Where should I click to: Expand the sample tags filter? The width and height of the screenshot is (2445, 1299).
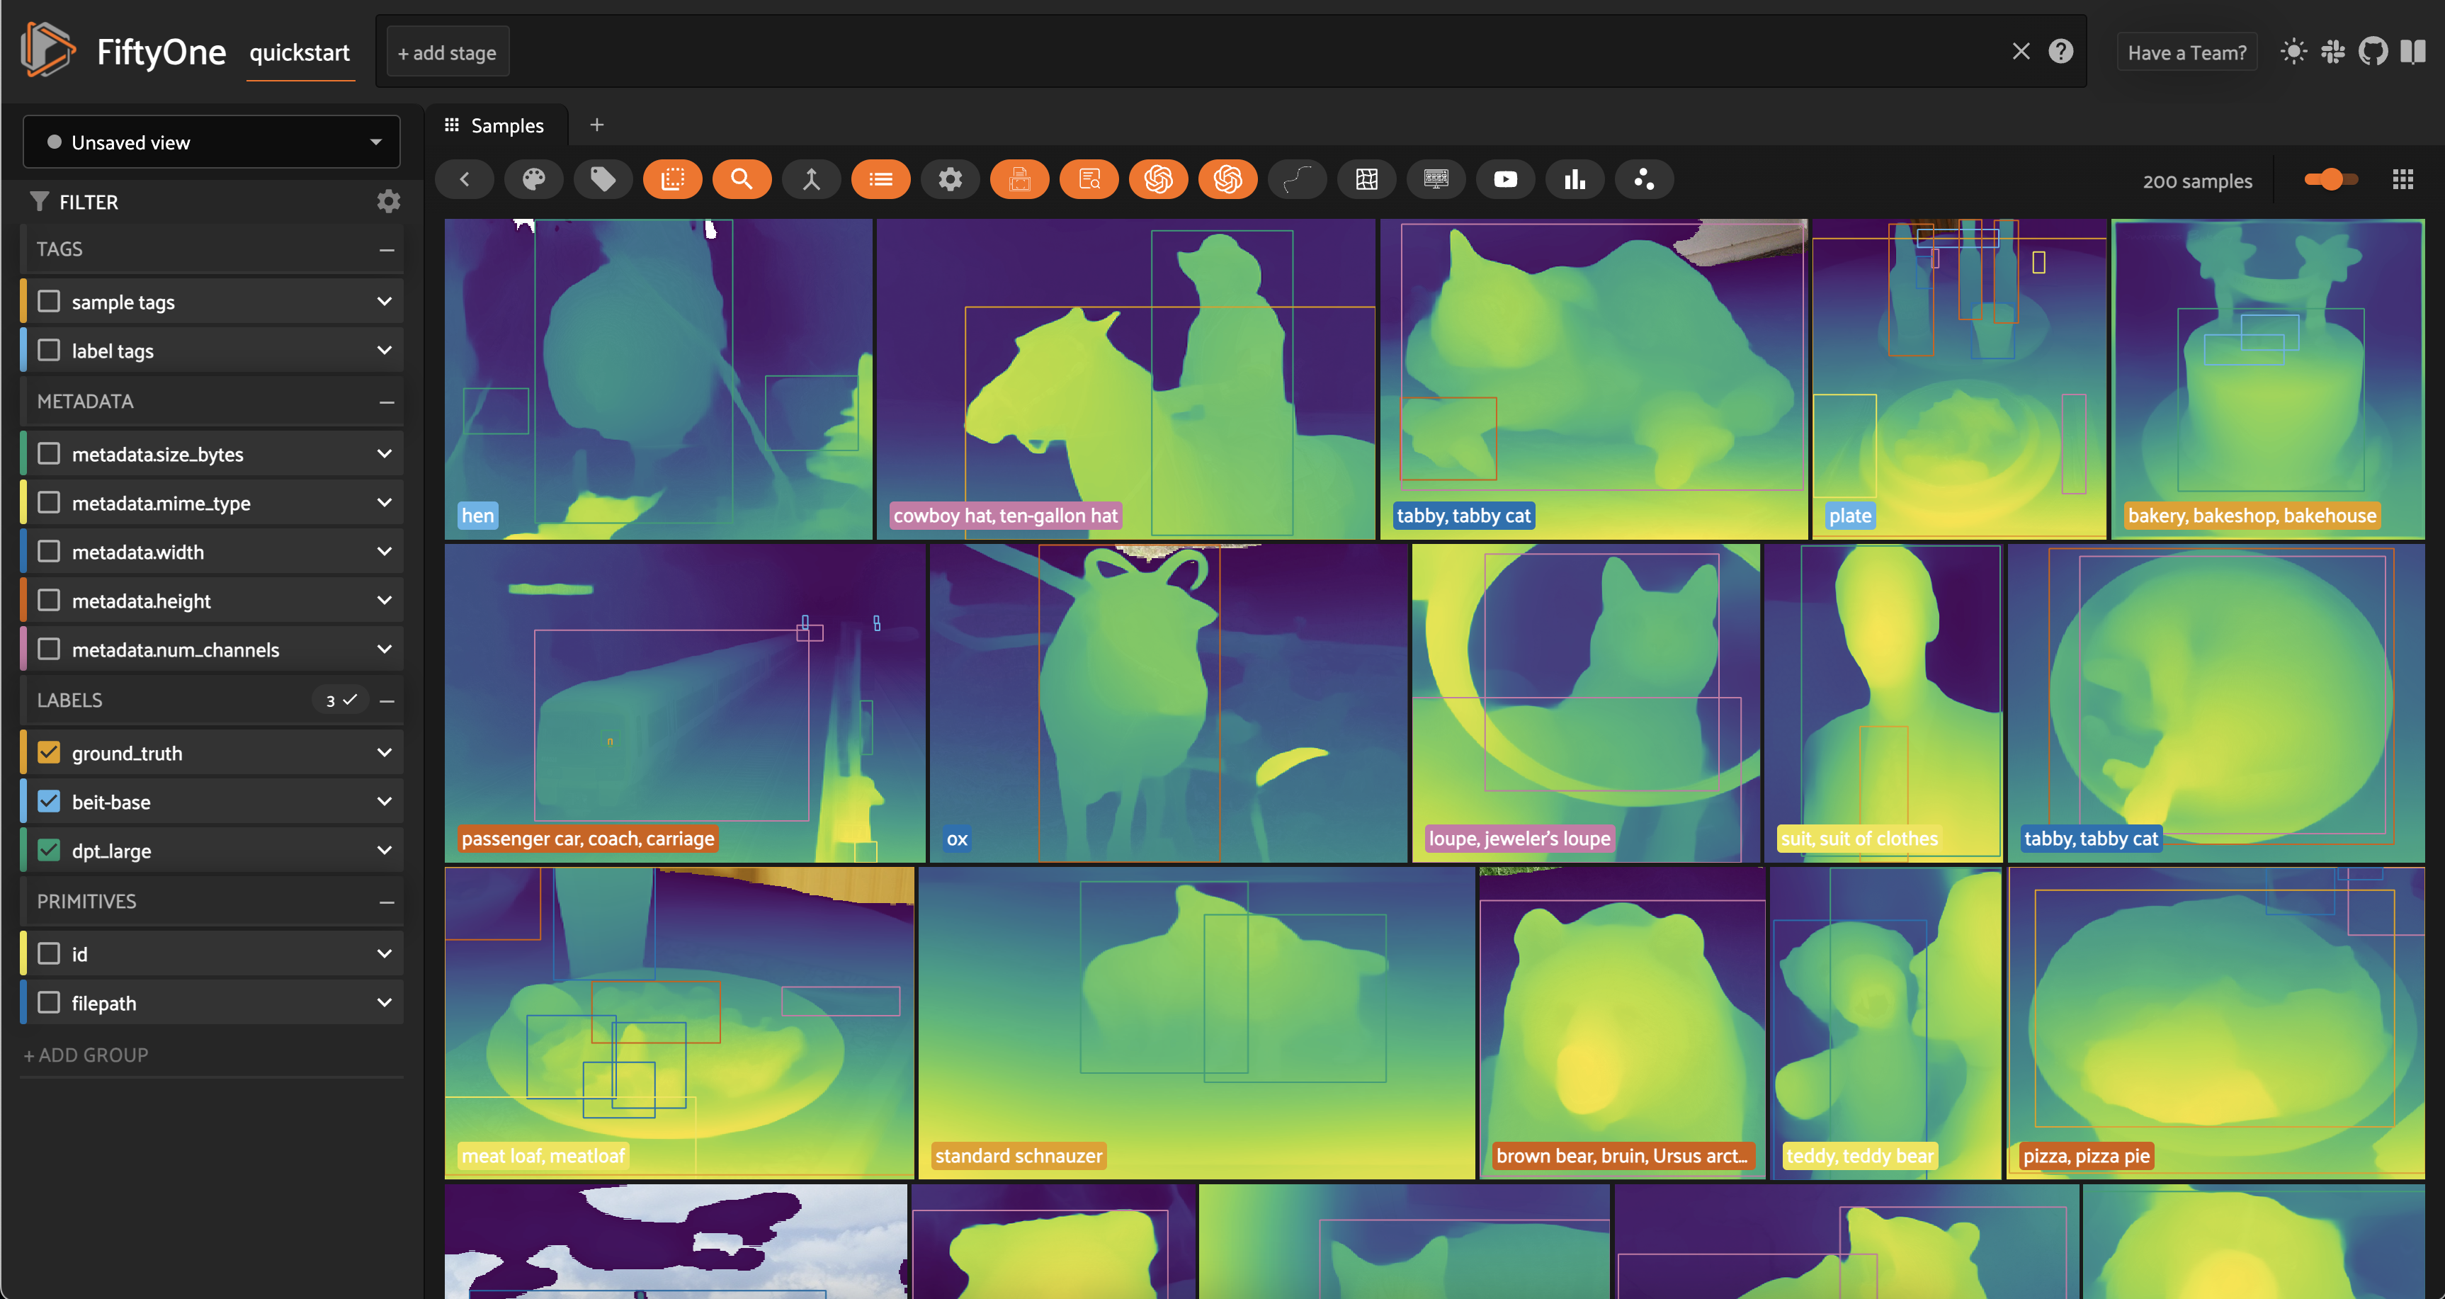click(385, 302)
